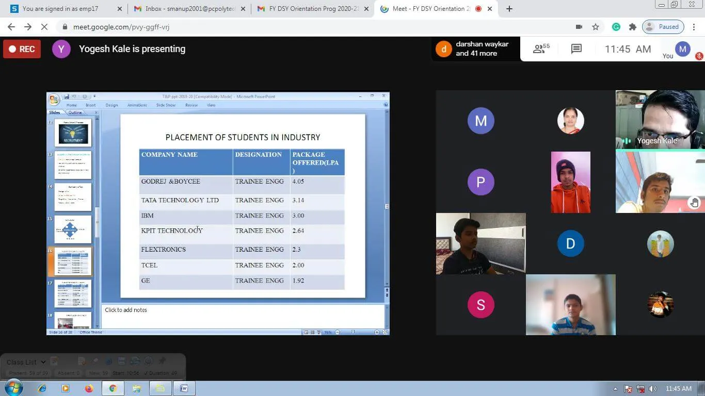Select slide 13 thumbnail
This screenshot has height=396, width=705.
click(x=73, y=165)
